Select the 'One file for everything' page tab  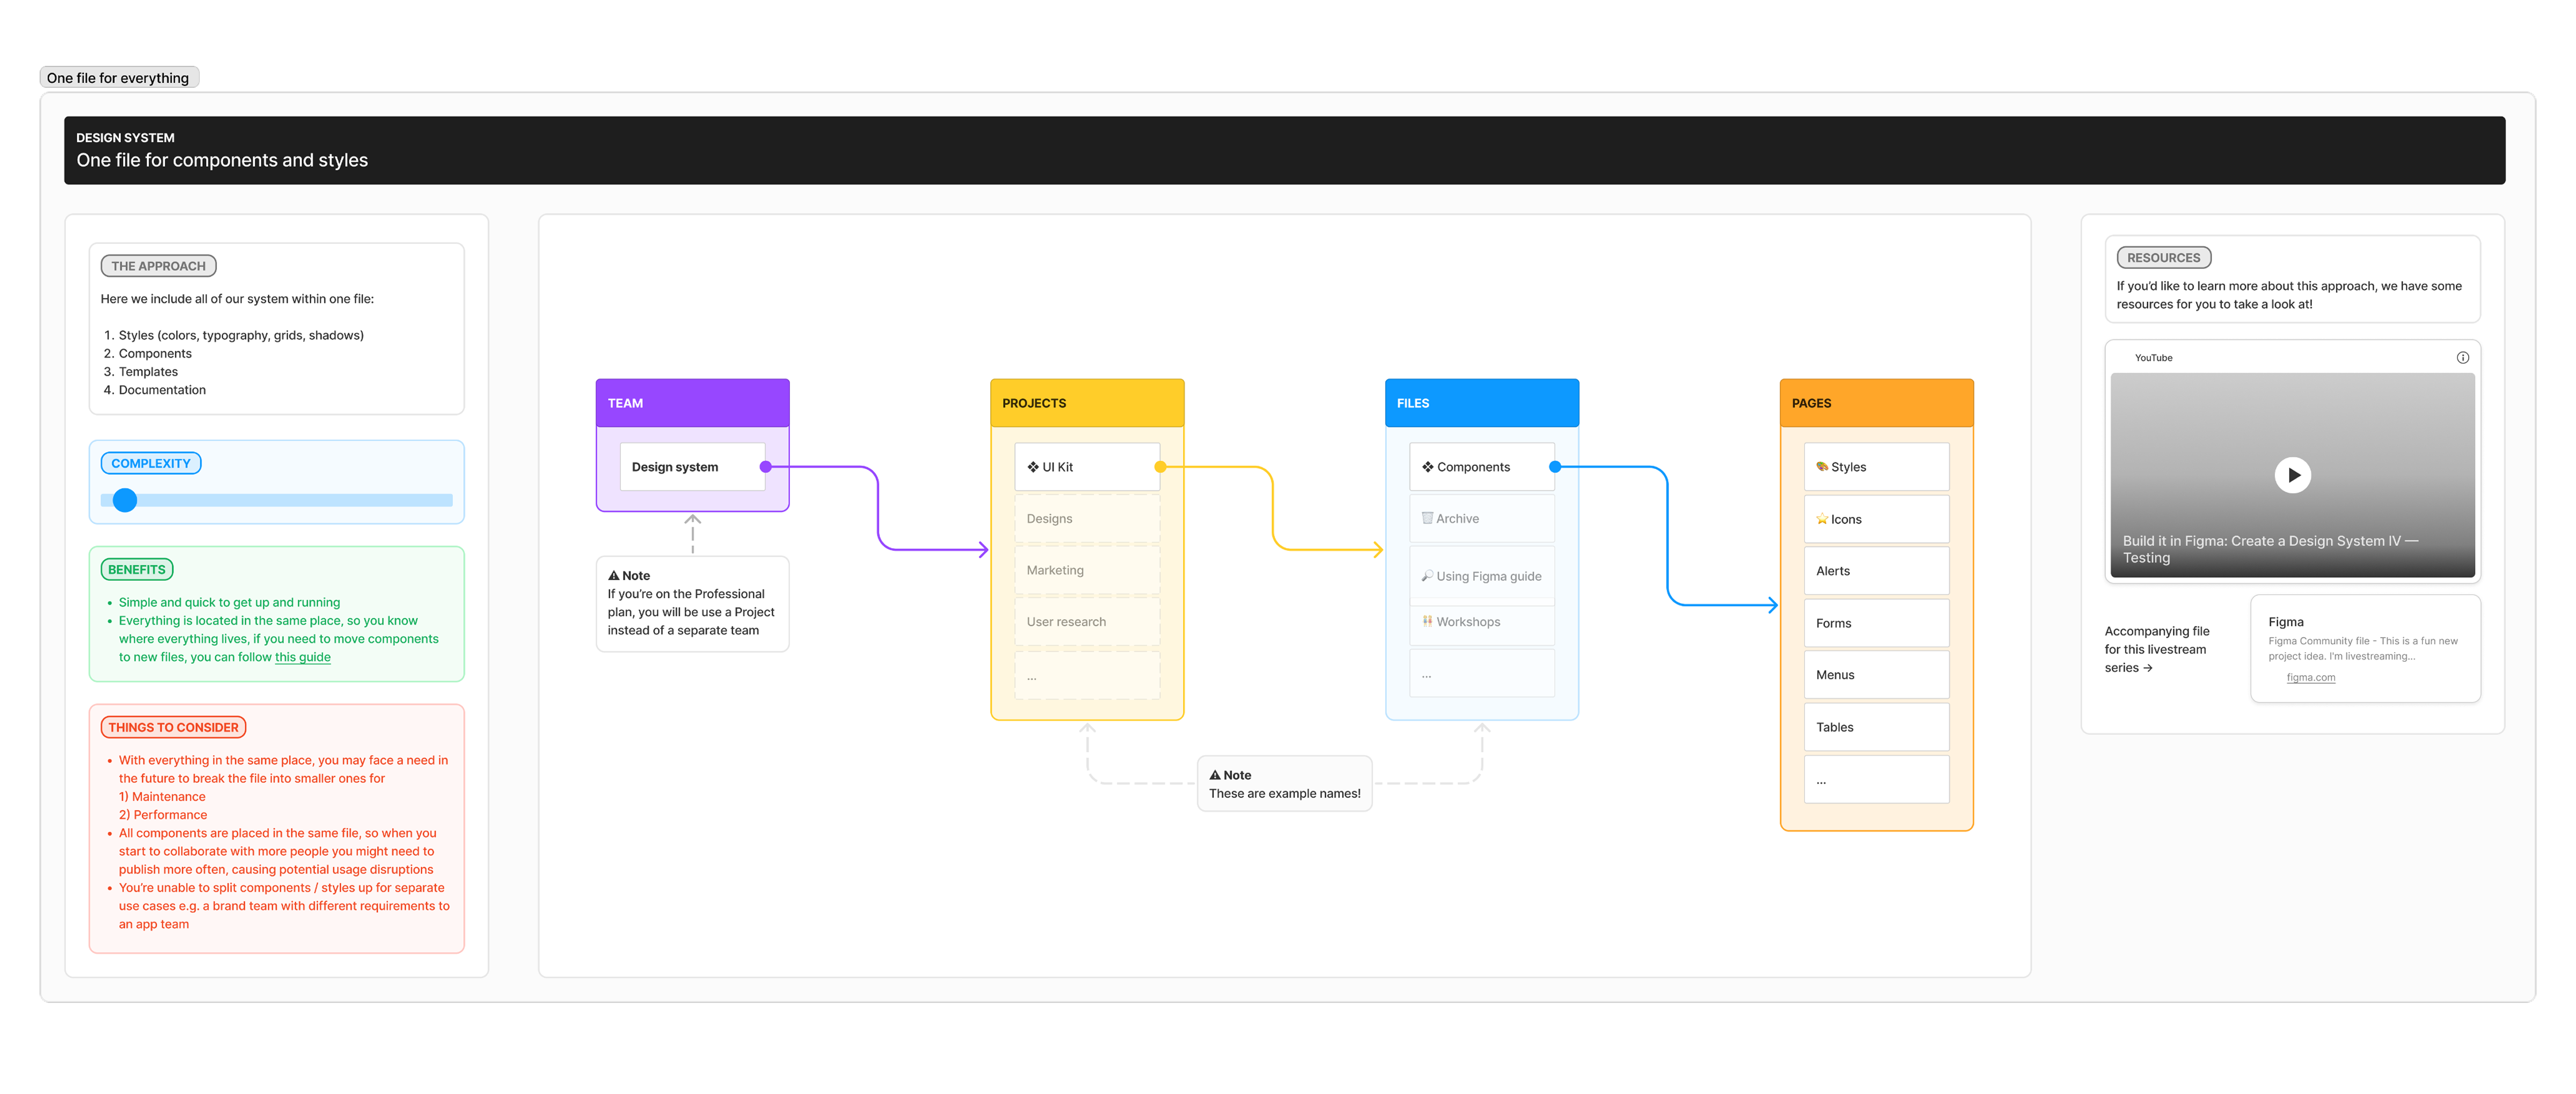point(119,77)
